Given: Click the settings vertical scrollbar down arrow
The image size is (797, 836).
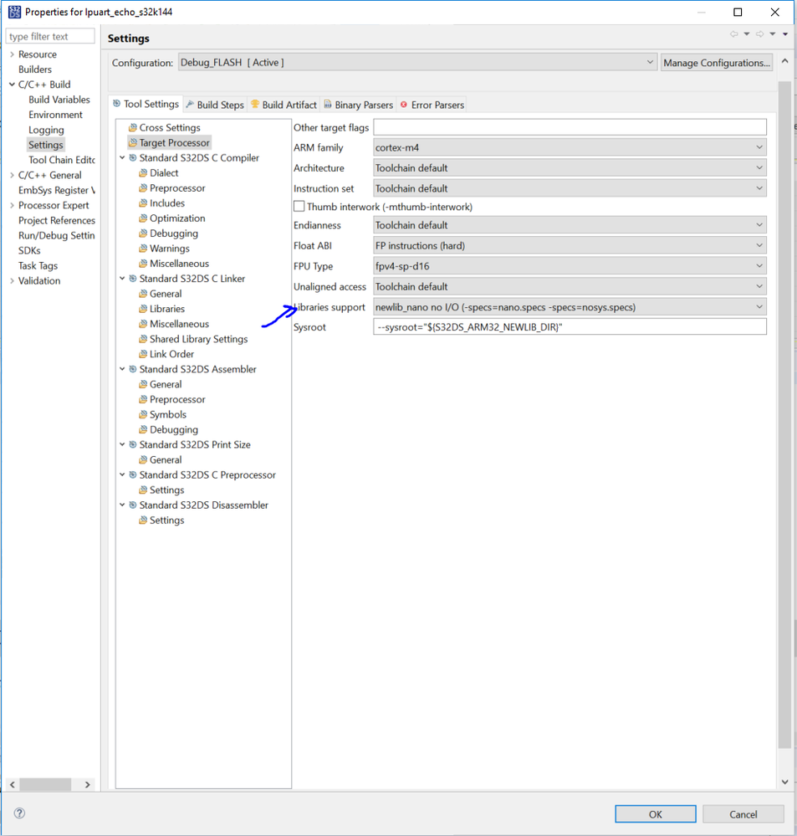Looking at the screenshot, I should click(784, 782).
